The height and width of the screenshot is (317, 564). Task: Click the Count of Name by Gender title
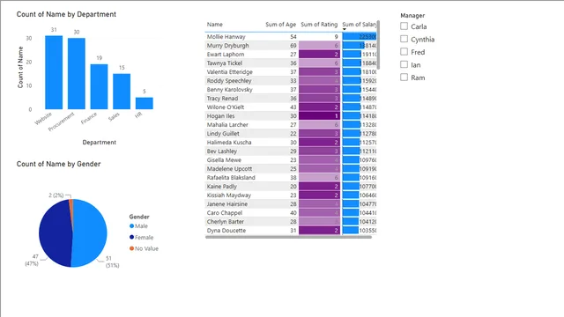tap(58, 164)
